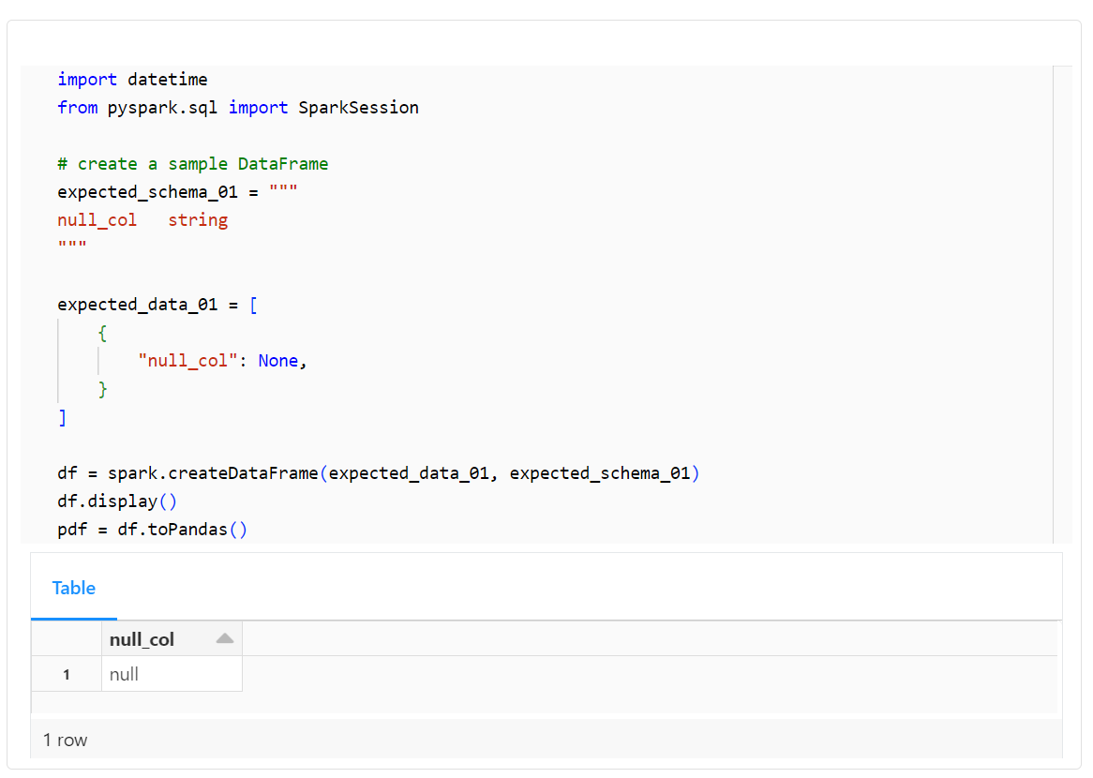
Task: Select the null cell in row 1
Action: 172,674
